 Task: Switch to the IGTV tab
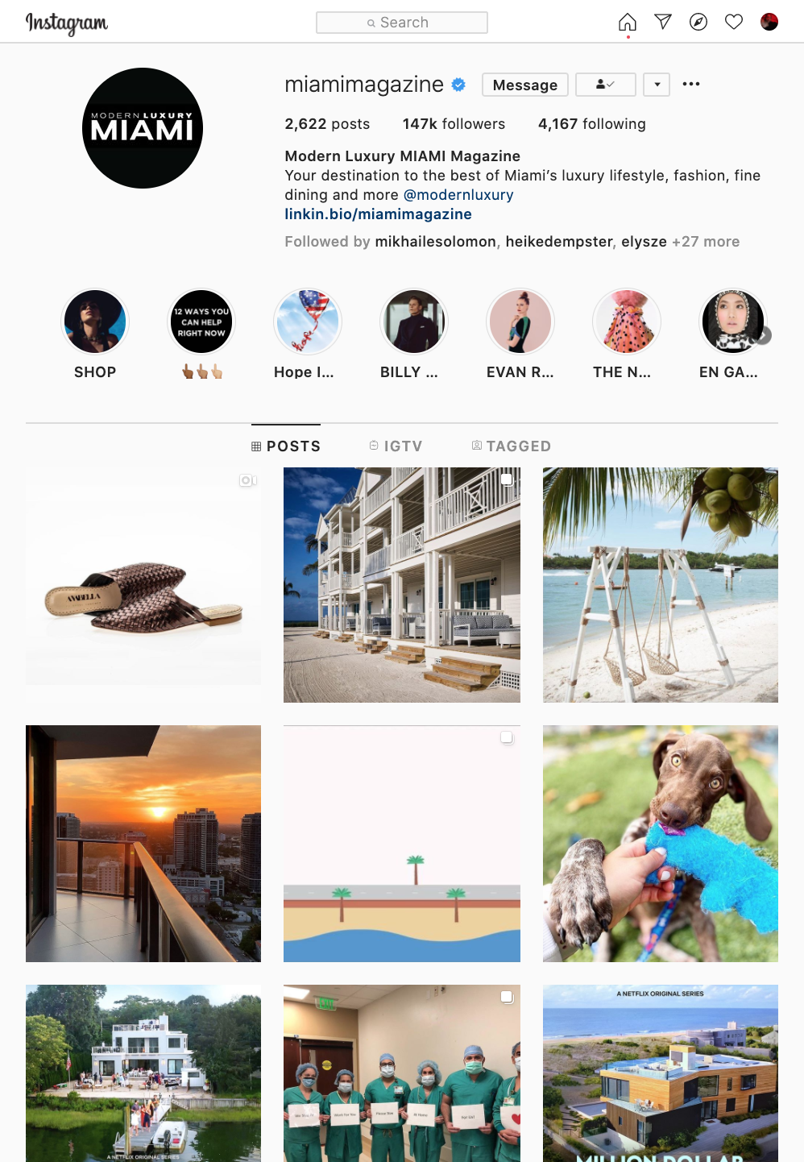[396, 446]
